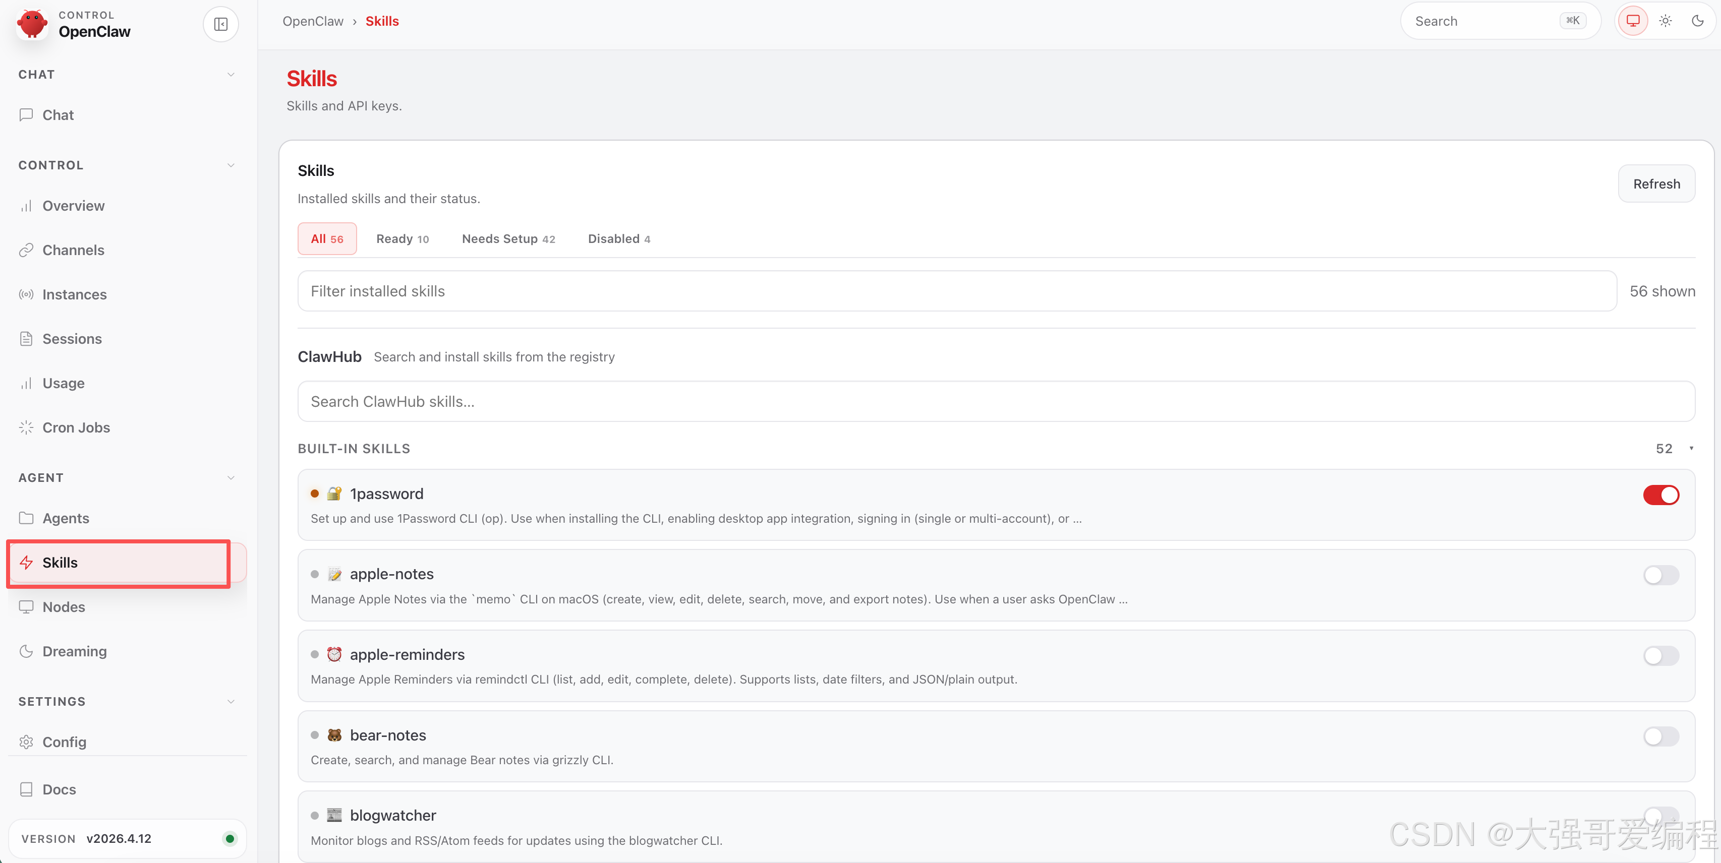The height and width of the screenshot is (863, 1721).
Task: Disable the 1password skill toggle
Action: 1661,495
